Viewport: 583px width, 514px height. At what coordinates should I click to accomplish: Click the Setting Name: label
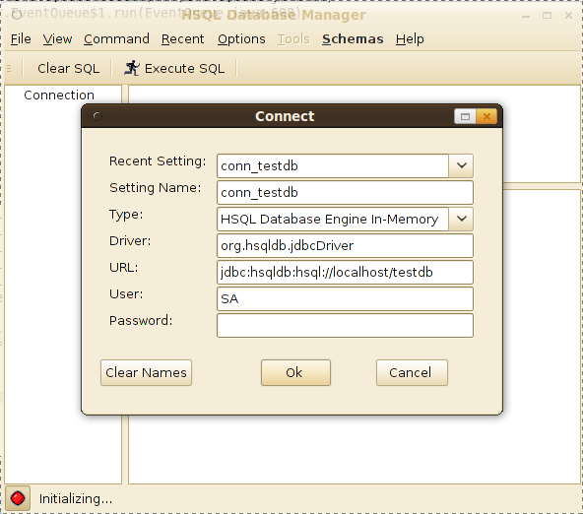coord(155,188)
